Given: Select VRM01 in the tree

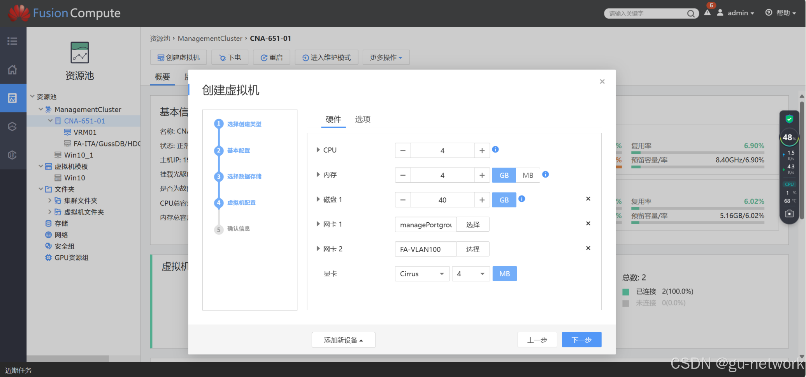Looking at the screenshot, I should point(85,132).
